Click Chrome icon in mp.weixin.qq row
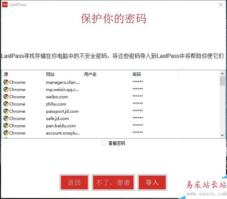The width and height of the screenshot is (227, 199). point(6,89)
